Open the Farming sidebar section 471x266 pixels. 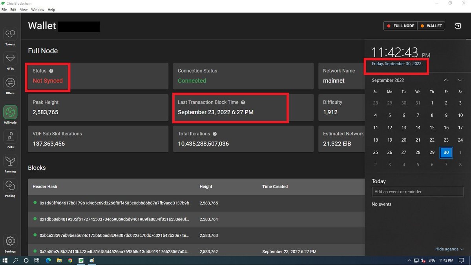point(10,164)
